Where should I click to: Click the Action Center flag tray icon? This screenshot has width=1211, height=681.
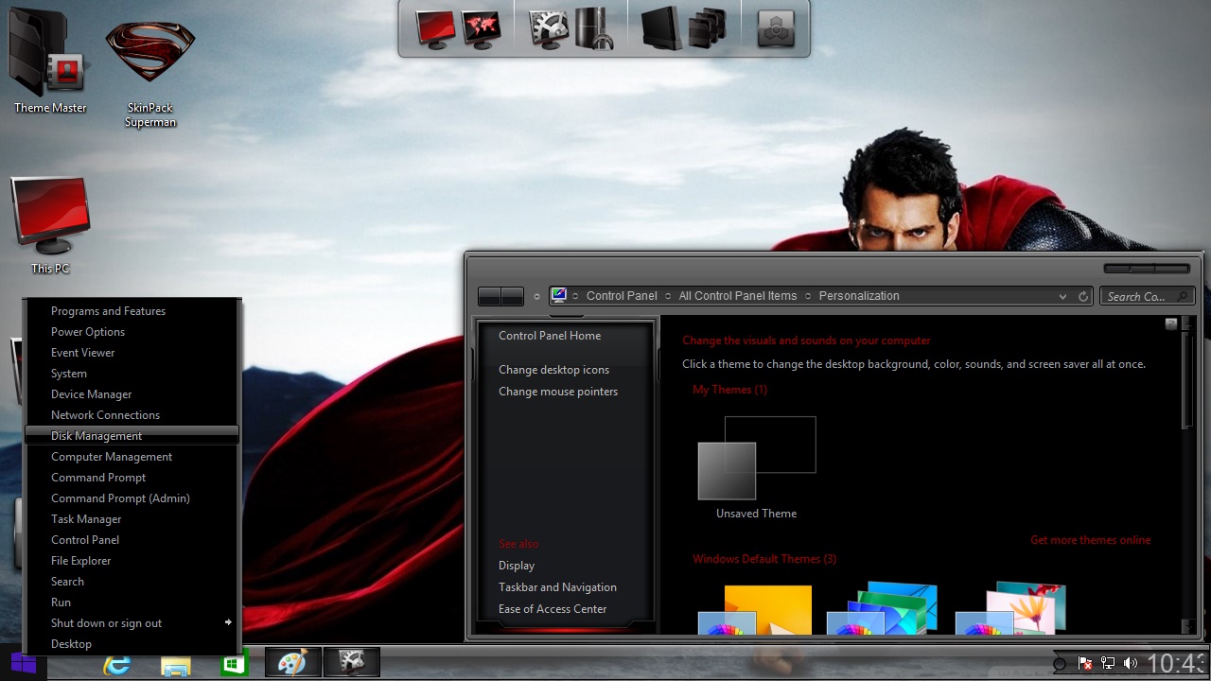click(1086, 664)
